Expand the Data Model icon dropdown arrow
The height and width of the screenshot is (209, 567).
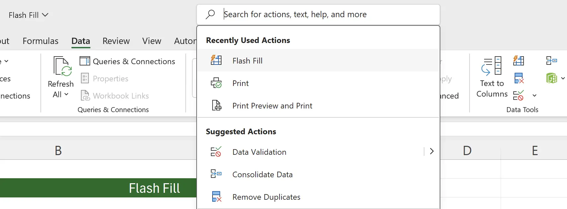click(x=563, y=78)
